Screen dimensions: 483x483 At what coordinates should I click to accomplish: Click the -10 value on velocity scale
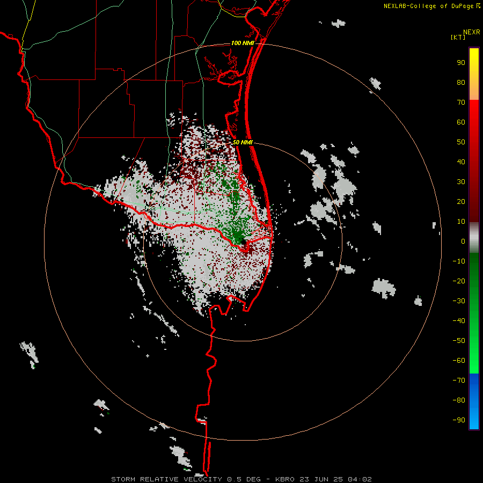pyautogui.click(x=459, y=261)
